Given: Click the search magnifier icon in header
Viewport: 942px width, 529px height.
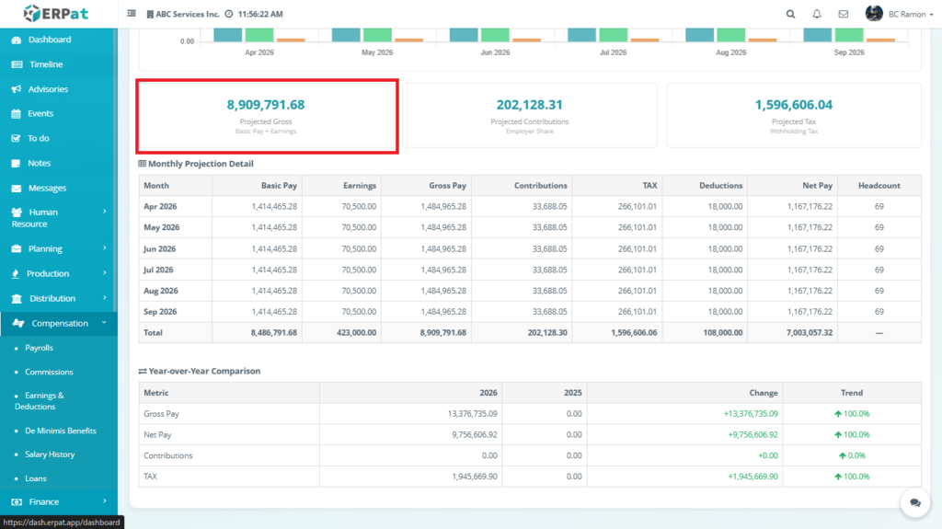Looking at the screenshot, I should point(791,14).
